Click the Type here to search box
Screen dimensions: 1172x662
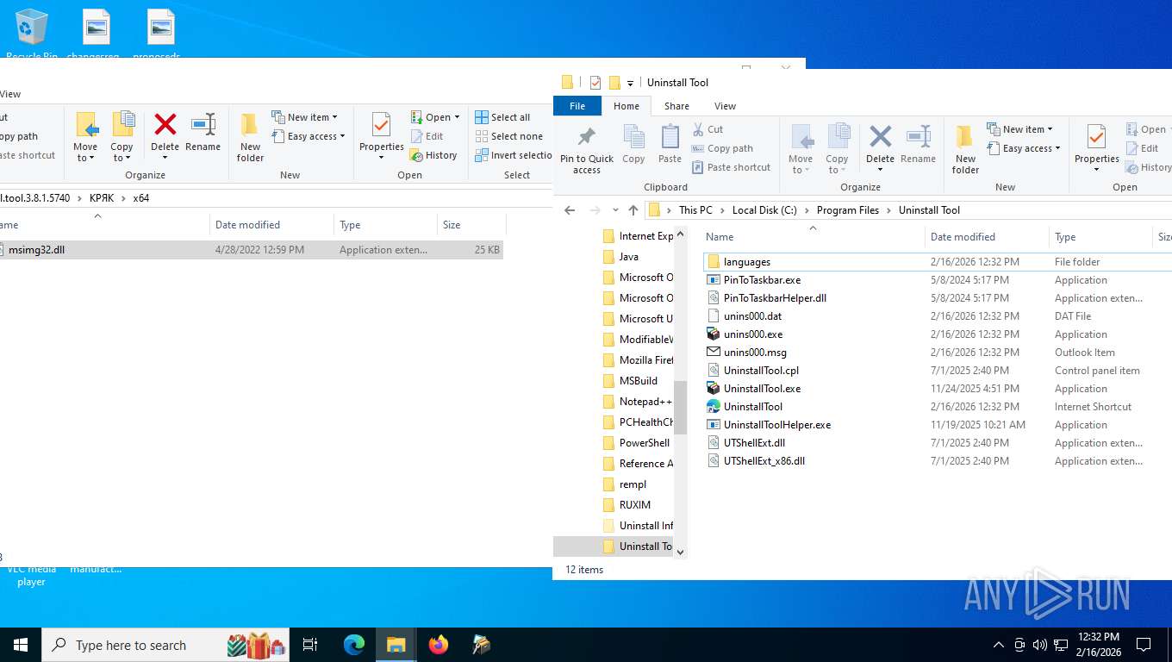[167, 645]
